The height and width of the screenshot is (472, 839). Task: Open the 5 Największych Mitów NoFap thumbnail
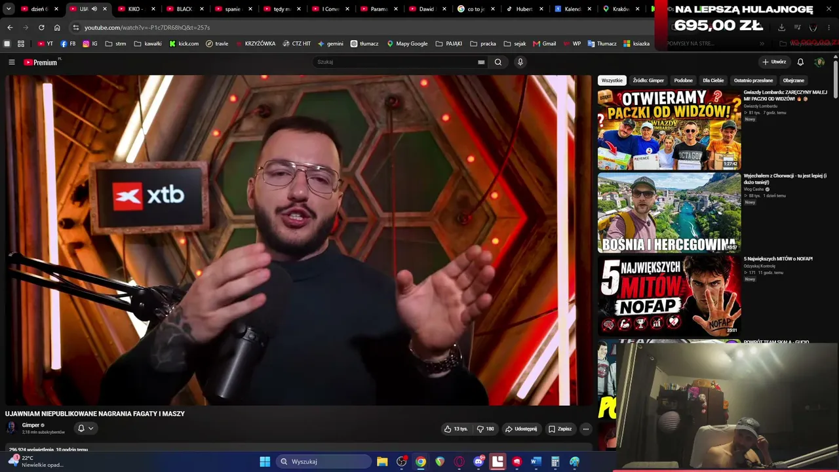(669, 296)
